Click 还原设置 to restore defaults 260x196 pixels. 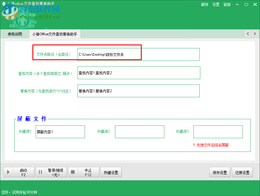click(242, 172)
